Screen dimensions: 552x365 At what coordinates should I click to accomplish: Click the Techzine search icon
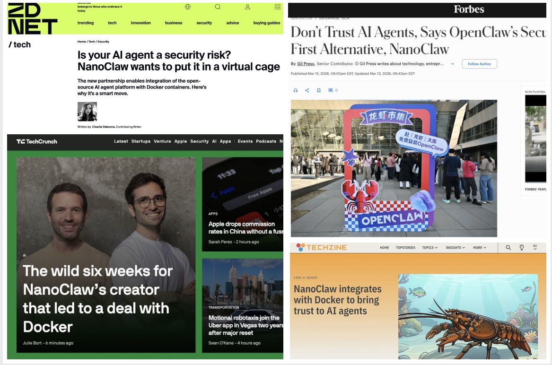(508, 247)
